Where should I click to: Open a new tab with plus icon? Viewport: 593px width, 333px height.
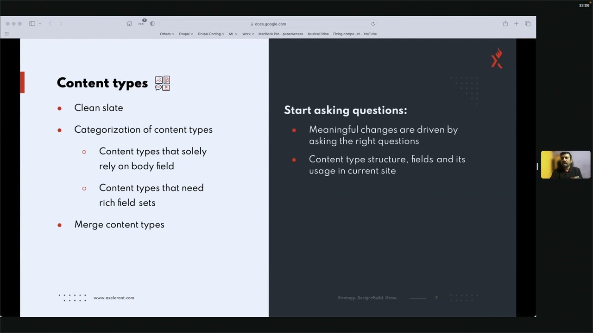[x=516, y=24]
